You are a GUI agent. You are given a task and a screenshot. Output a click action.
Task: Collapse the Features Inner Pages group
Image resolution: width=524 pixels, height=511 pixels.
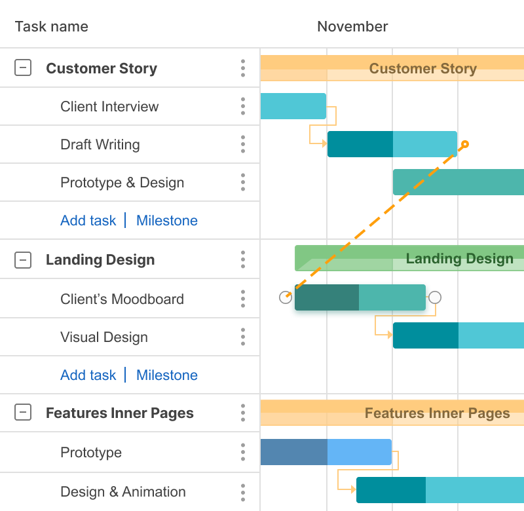pos(23,413)
